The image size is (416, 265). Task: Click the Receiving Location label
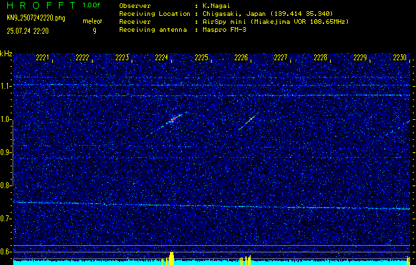point(155,14)
